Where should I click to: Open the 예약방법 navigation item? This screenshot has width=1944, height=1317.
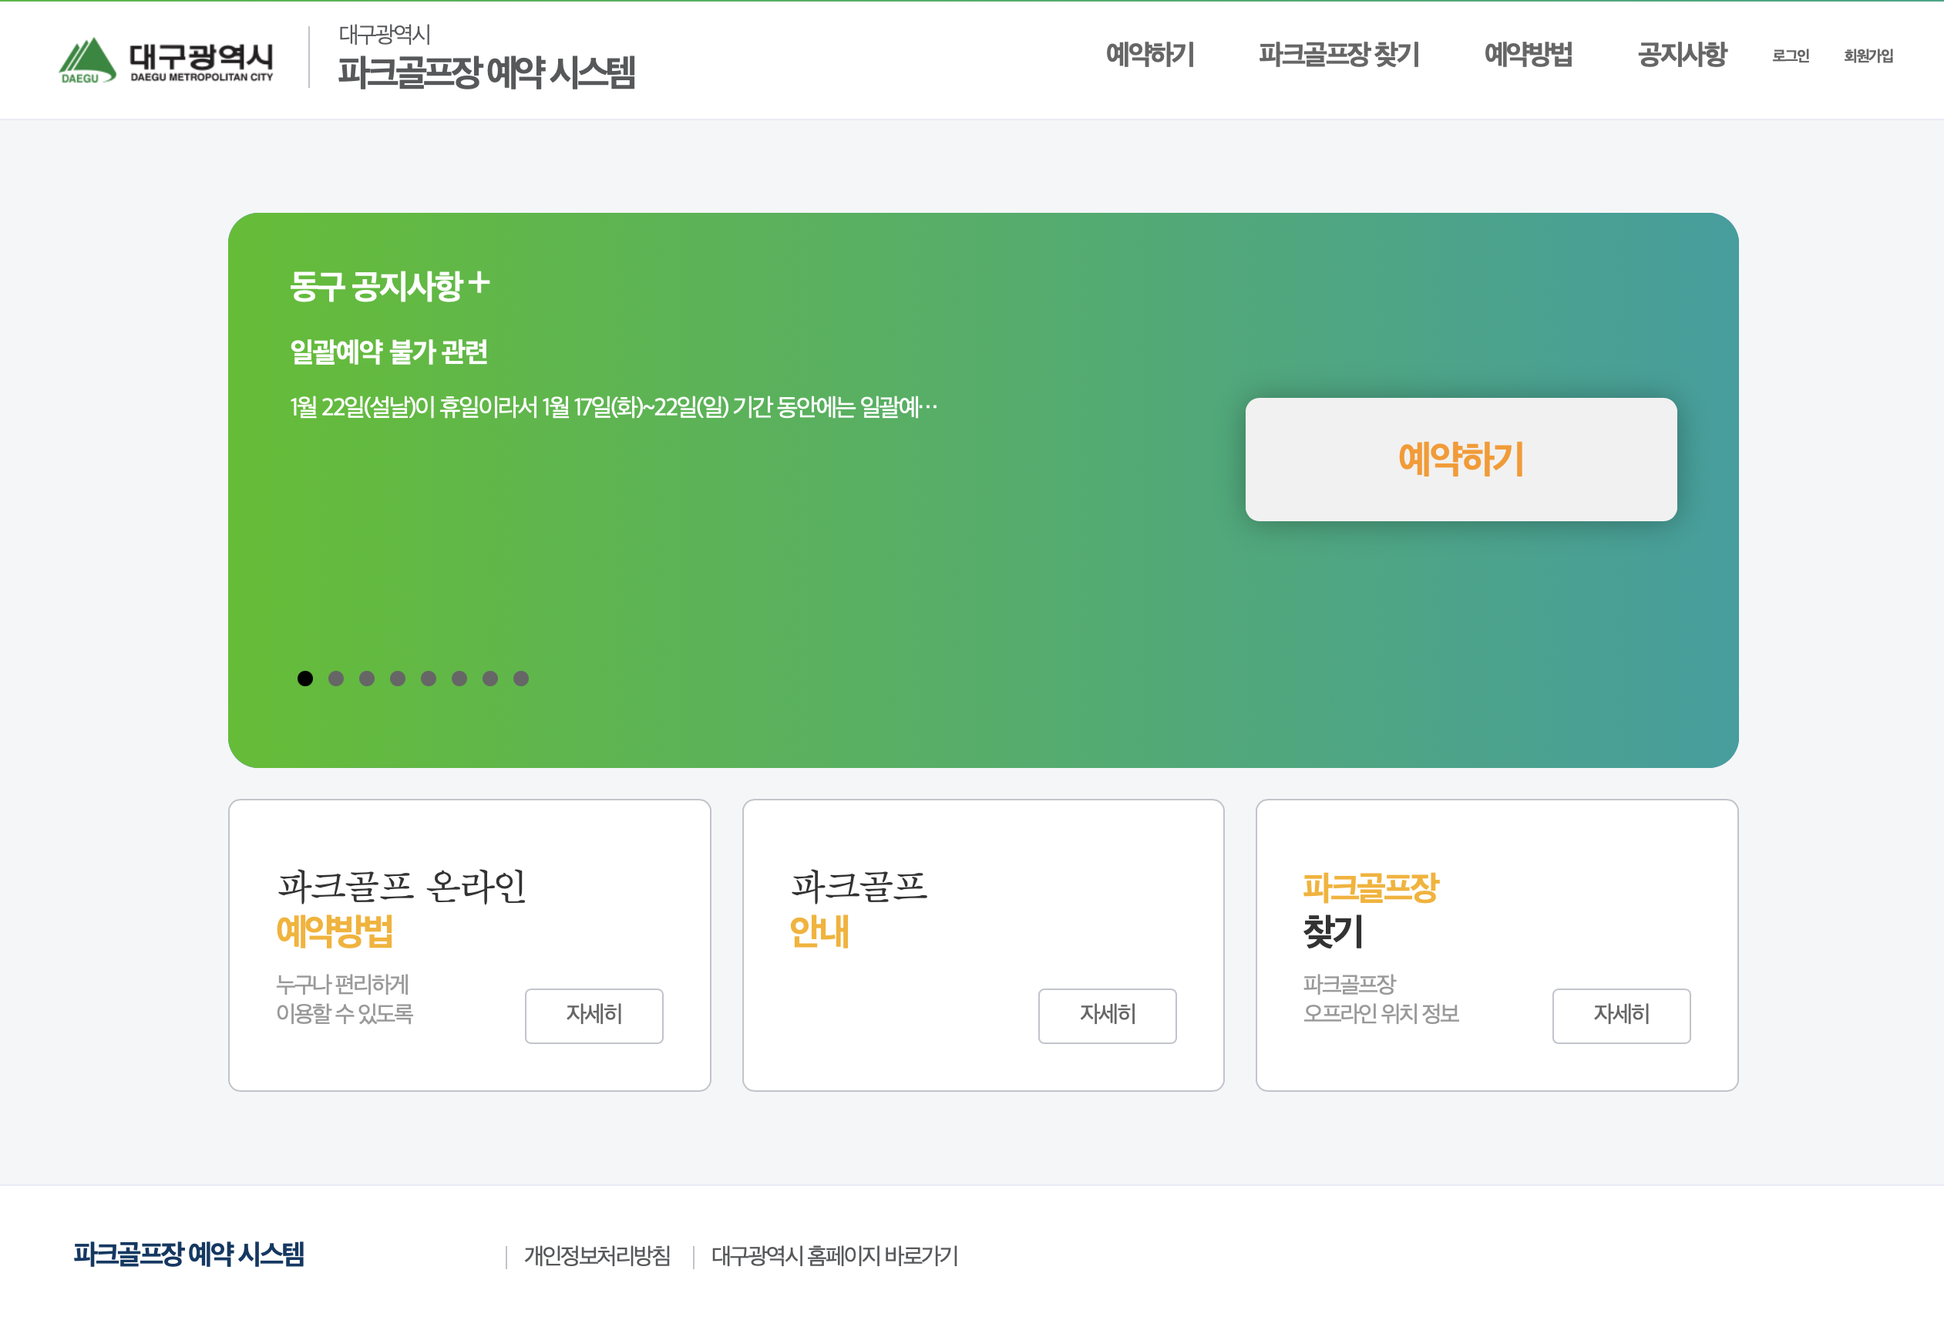(x=1529, y=56)
